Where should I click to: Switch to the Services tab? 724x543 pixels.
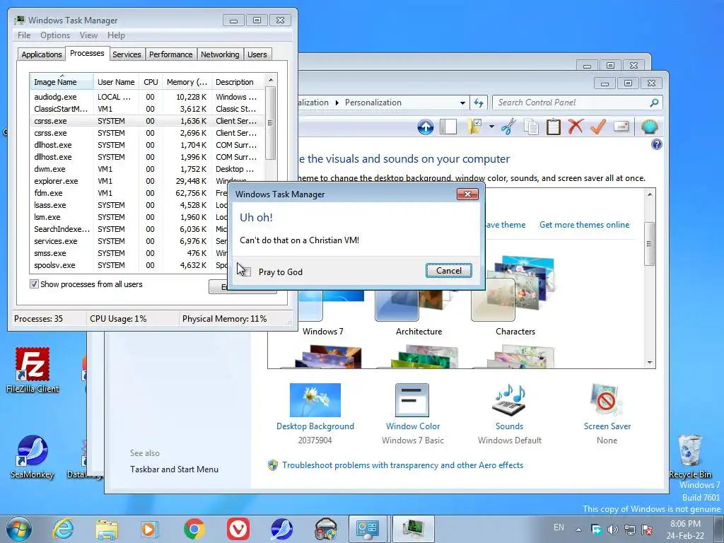pyautogui.click(x=127, y=54)
